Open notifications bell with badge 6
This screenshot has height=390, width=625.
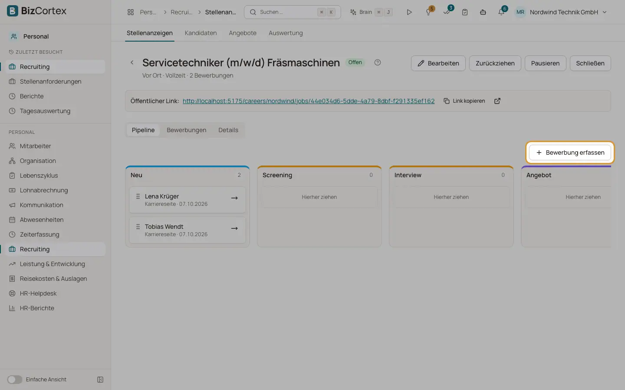point(501,12)
